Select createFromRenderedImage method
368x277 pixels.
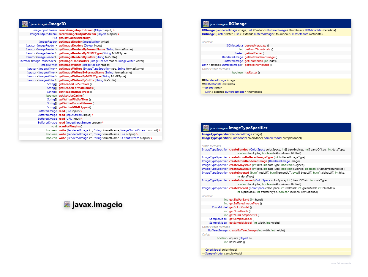(x=249, y=161)
